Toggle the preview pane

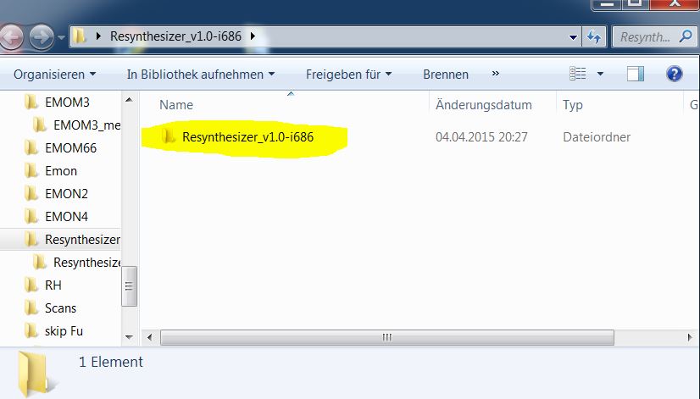pyautogui.click(x=636, y=74)
